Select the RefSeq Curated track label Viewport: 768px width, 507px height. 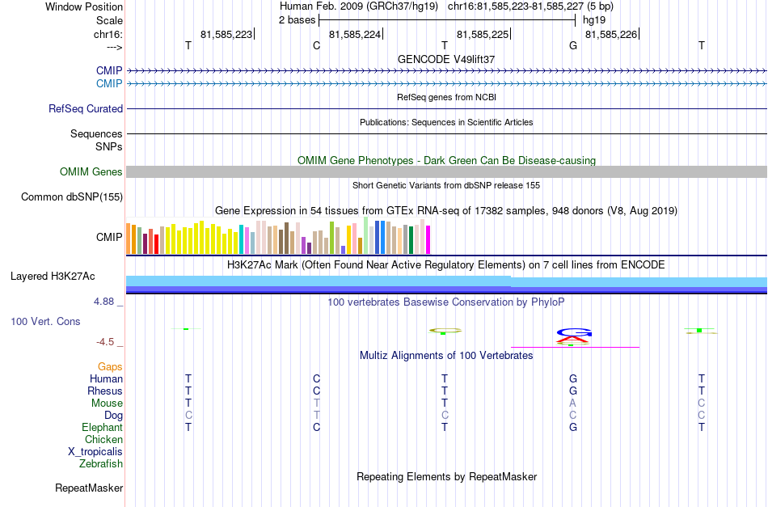[86, 108]
